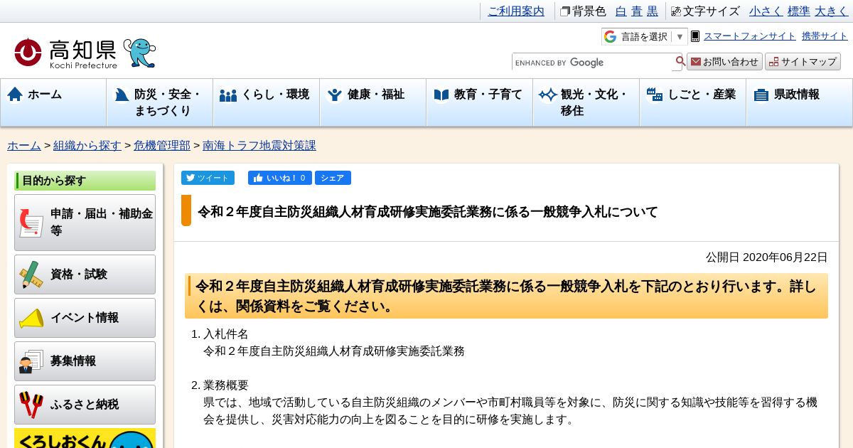Open the くろしおくん banner
853x448 pixels.
click(x=85, y=438)
